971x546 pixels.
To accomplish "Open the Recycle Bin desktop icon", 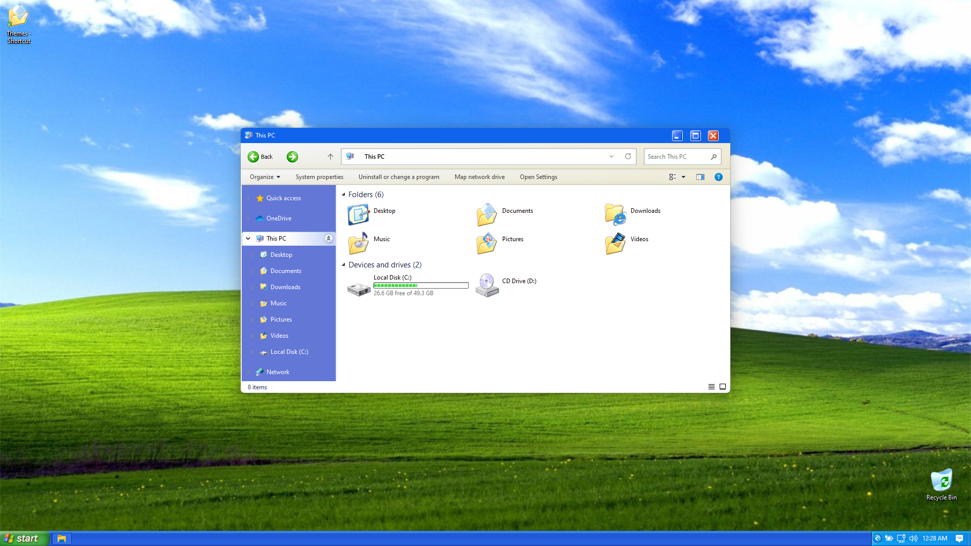I will tap(941, 481).
